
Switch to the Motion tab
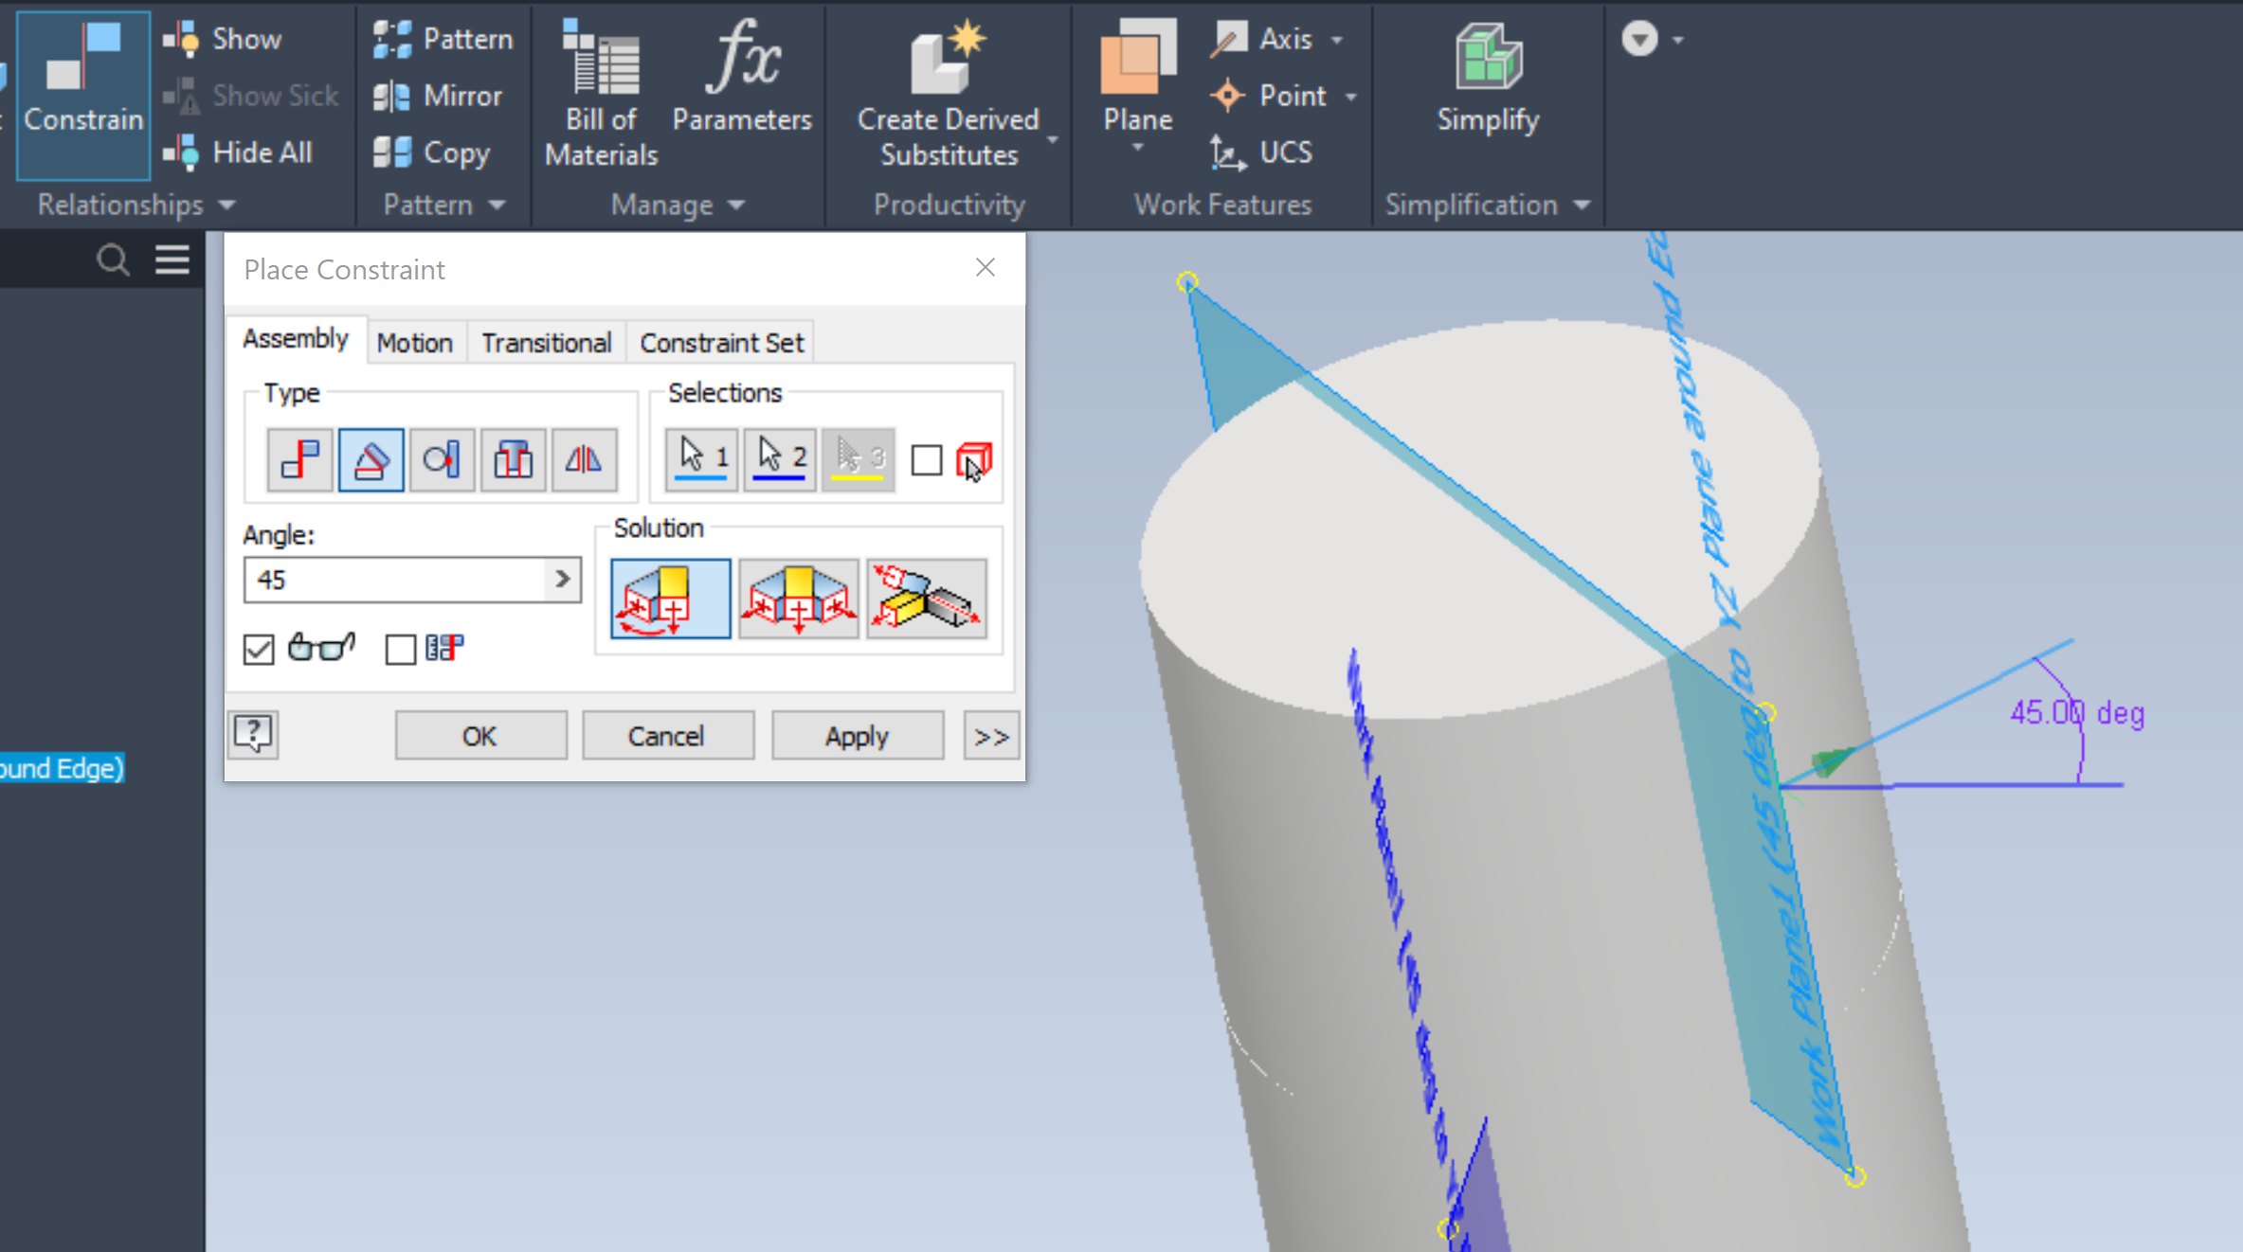point(414,343)
